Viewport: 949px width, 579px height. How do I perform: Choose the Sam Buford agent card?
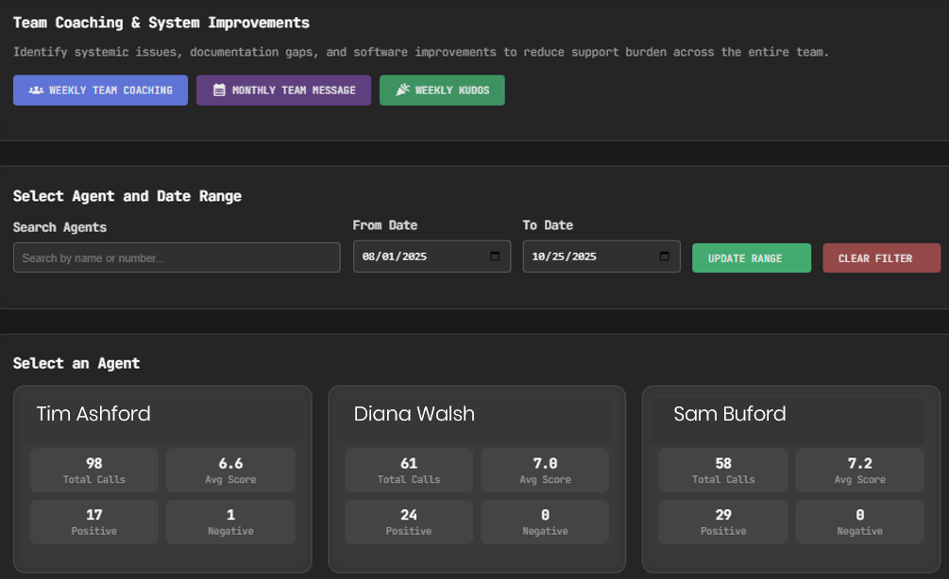click(791, 415)
